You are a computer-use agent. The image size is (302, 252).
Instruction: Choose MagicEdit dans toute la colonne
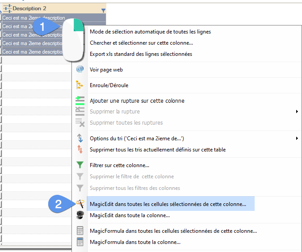(130, 215)
